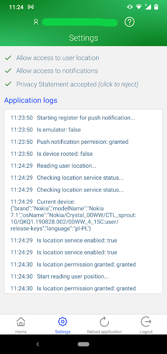Toggle Allow access to user location checkmark
Image resolution: width=167 pixels, height=354 pixels.
(8, 58)
